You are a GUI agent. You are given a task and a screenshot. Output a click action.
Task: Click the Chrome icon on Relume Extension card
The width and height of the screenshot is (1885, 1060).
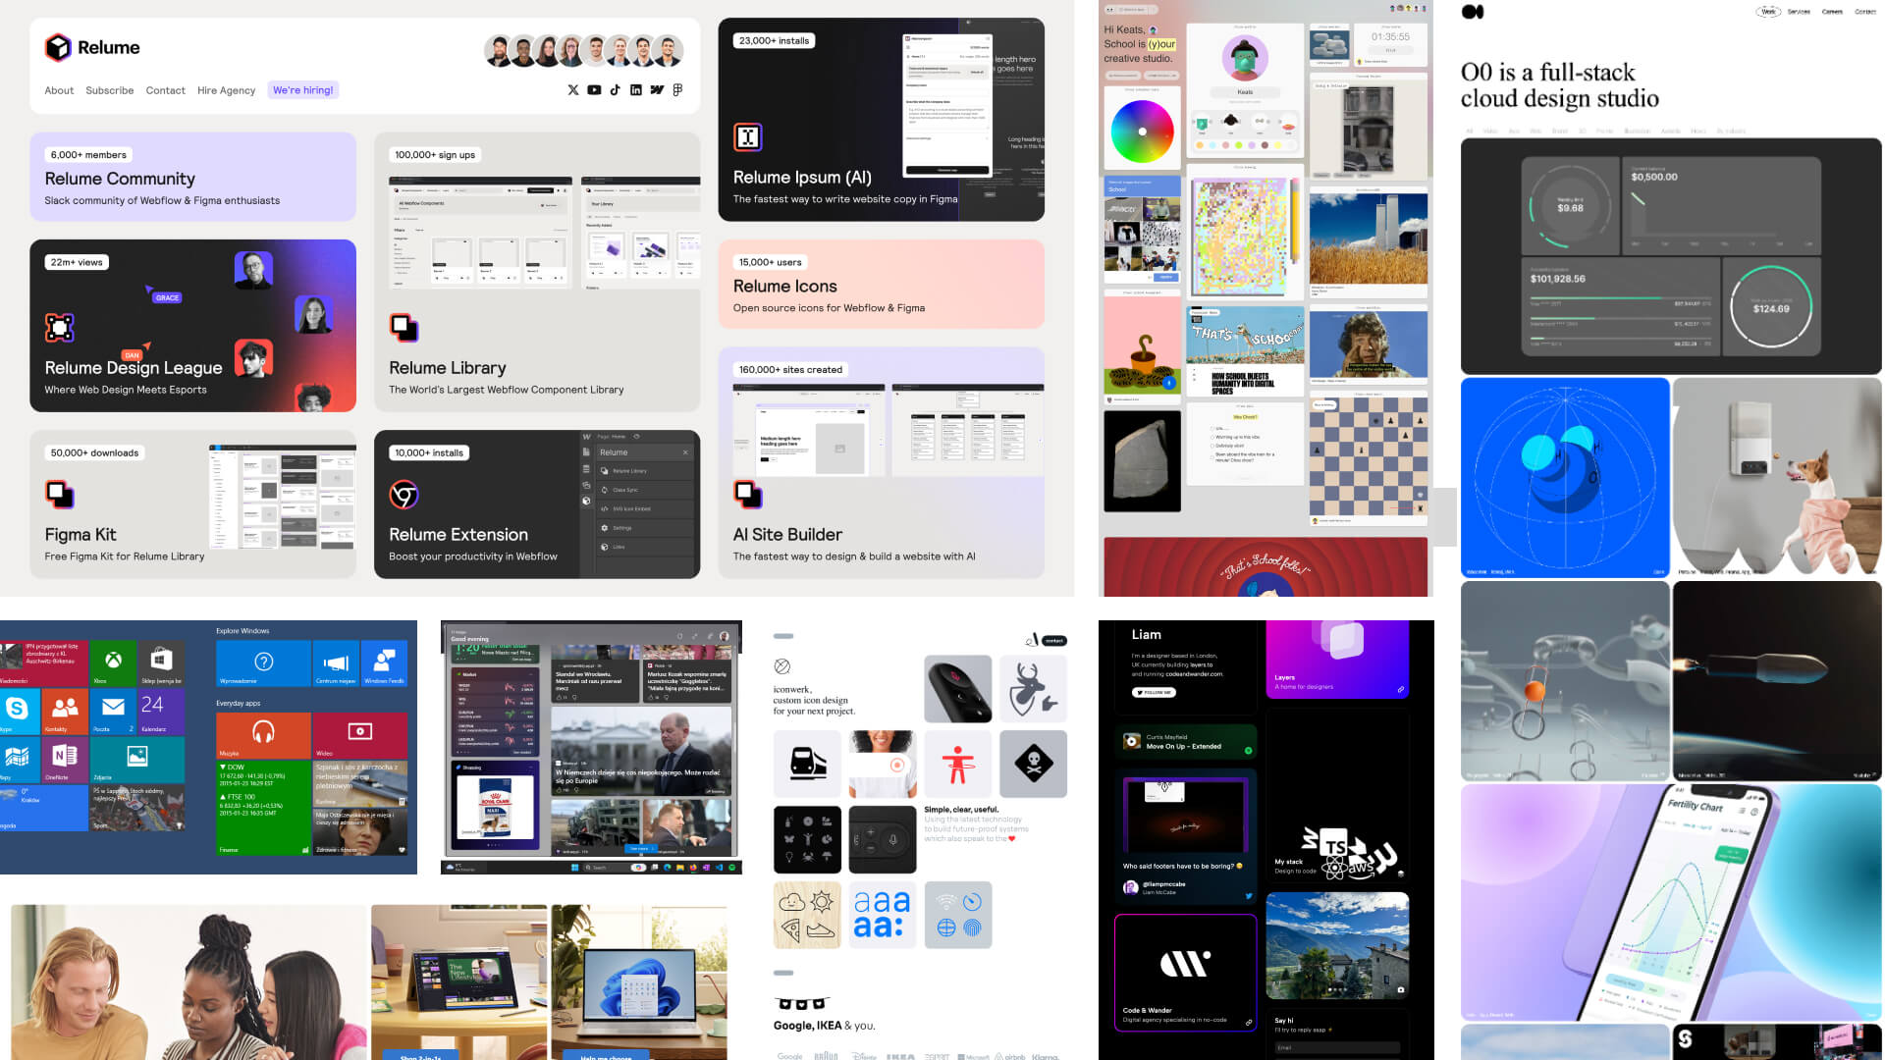click(404, 494)
